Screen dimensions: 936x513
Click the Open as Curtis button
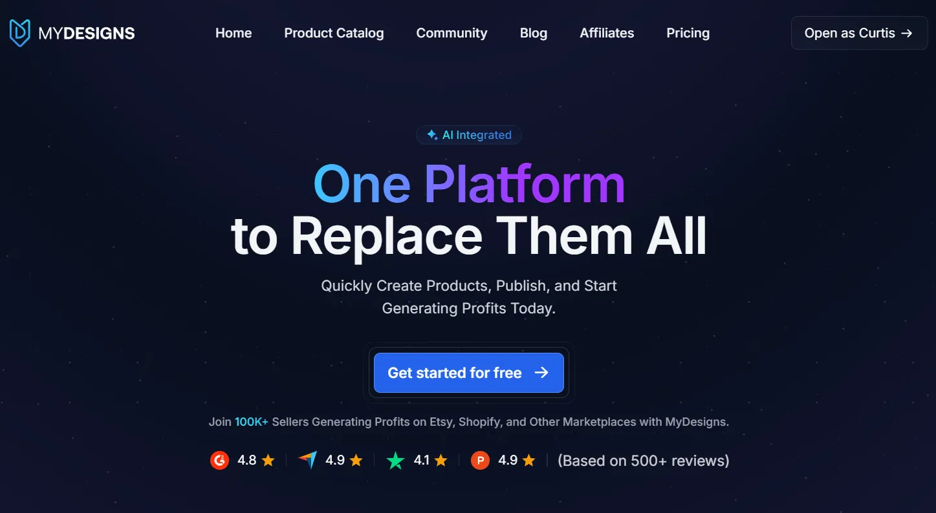coord(859,33)
